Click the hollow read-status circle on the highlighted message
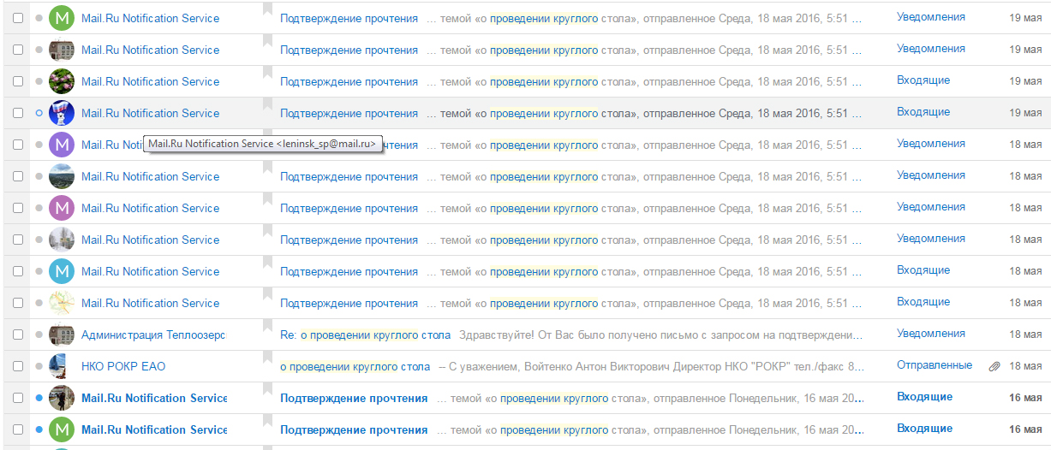Image resolution: width=1051 pixels, height=450 pixels. pyautogui.click(x=39, y=113)
